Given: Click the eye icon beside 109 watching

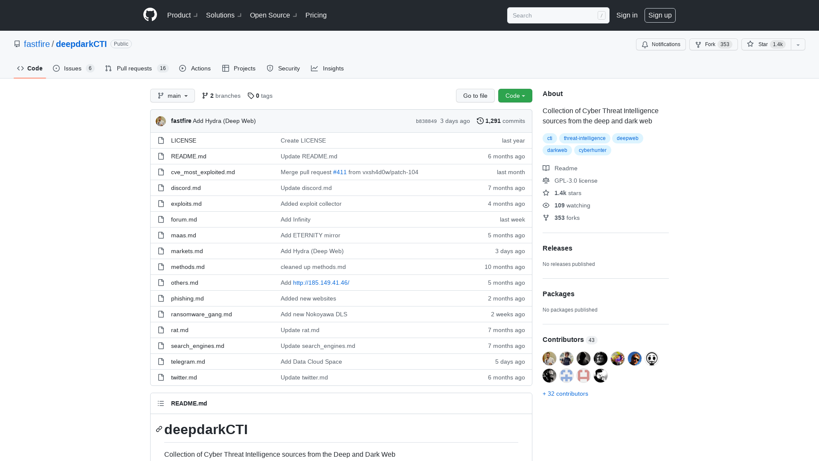Looking at the screenshot, I should coord(546,205).
